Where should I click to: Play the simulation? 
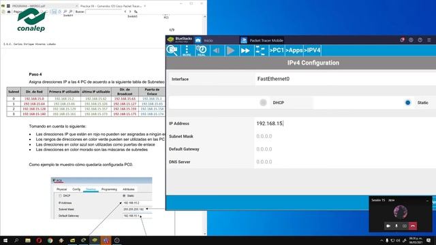pyautogui.click(x=230, y=50)
